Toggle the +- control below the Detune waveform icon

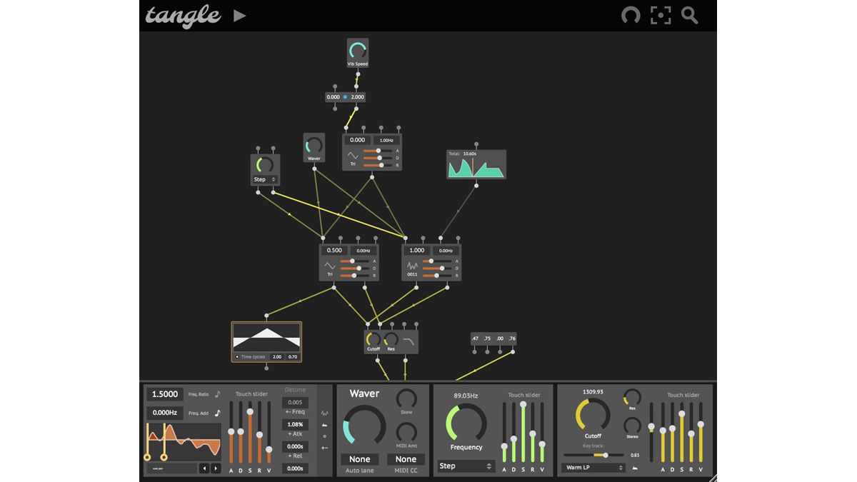[325, 448]
